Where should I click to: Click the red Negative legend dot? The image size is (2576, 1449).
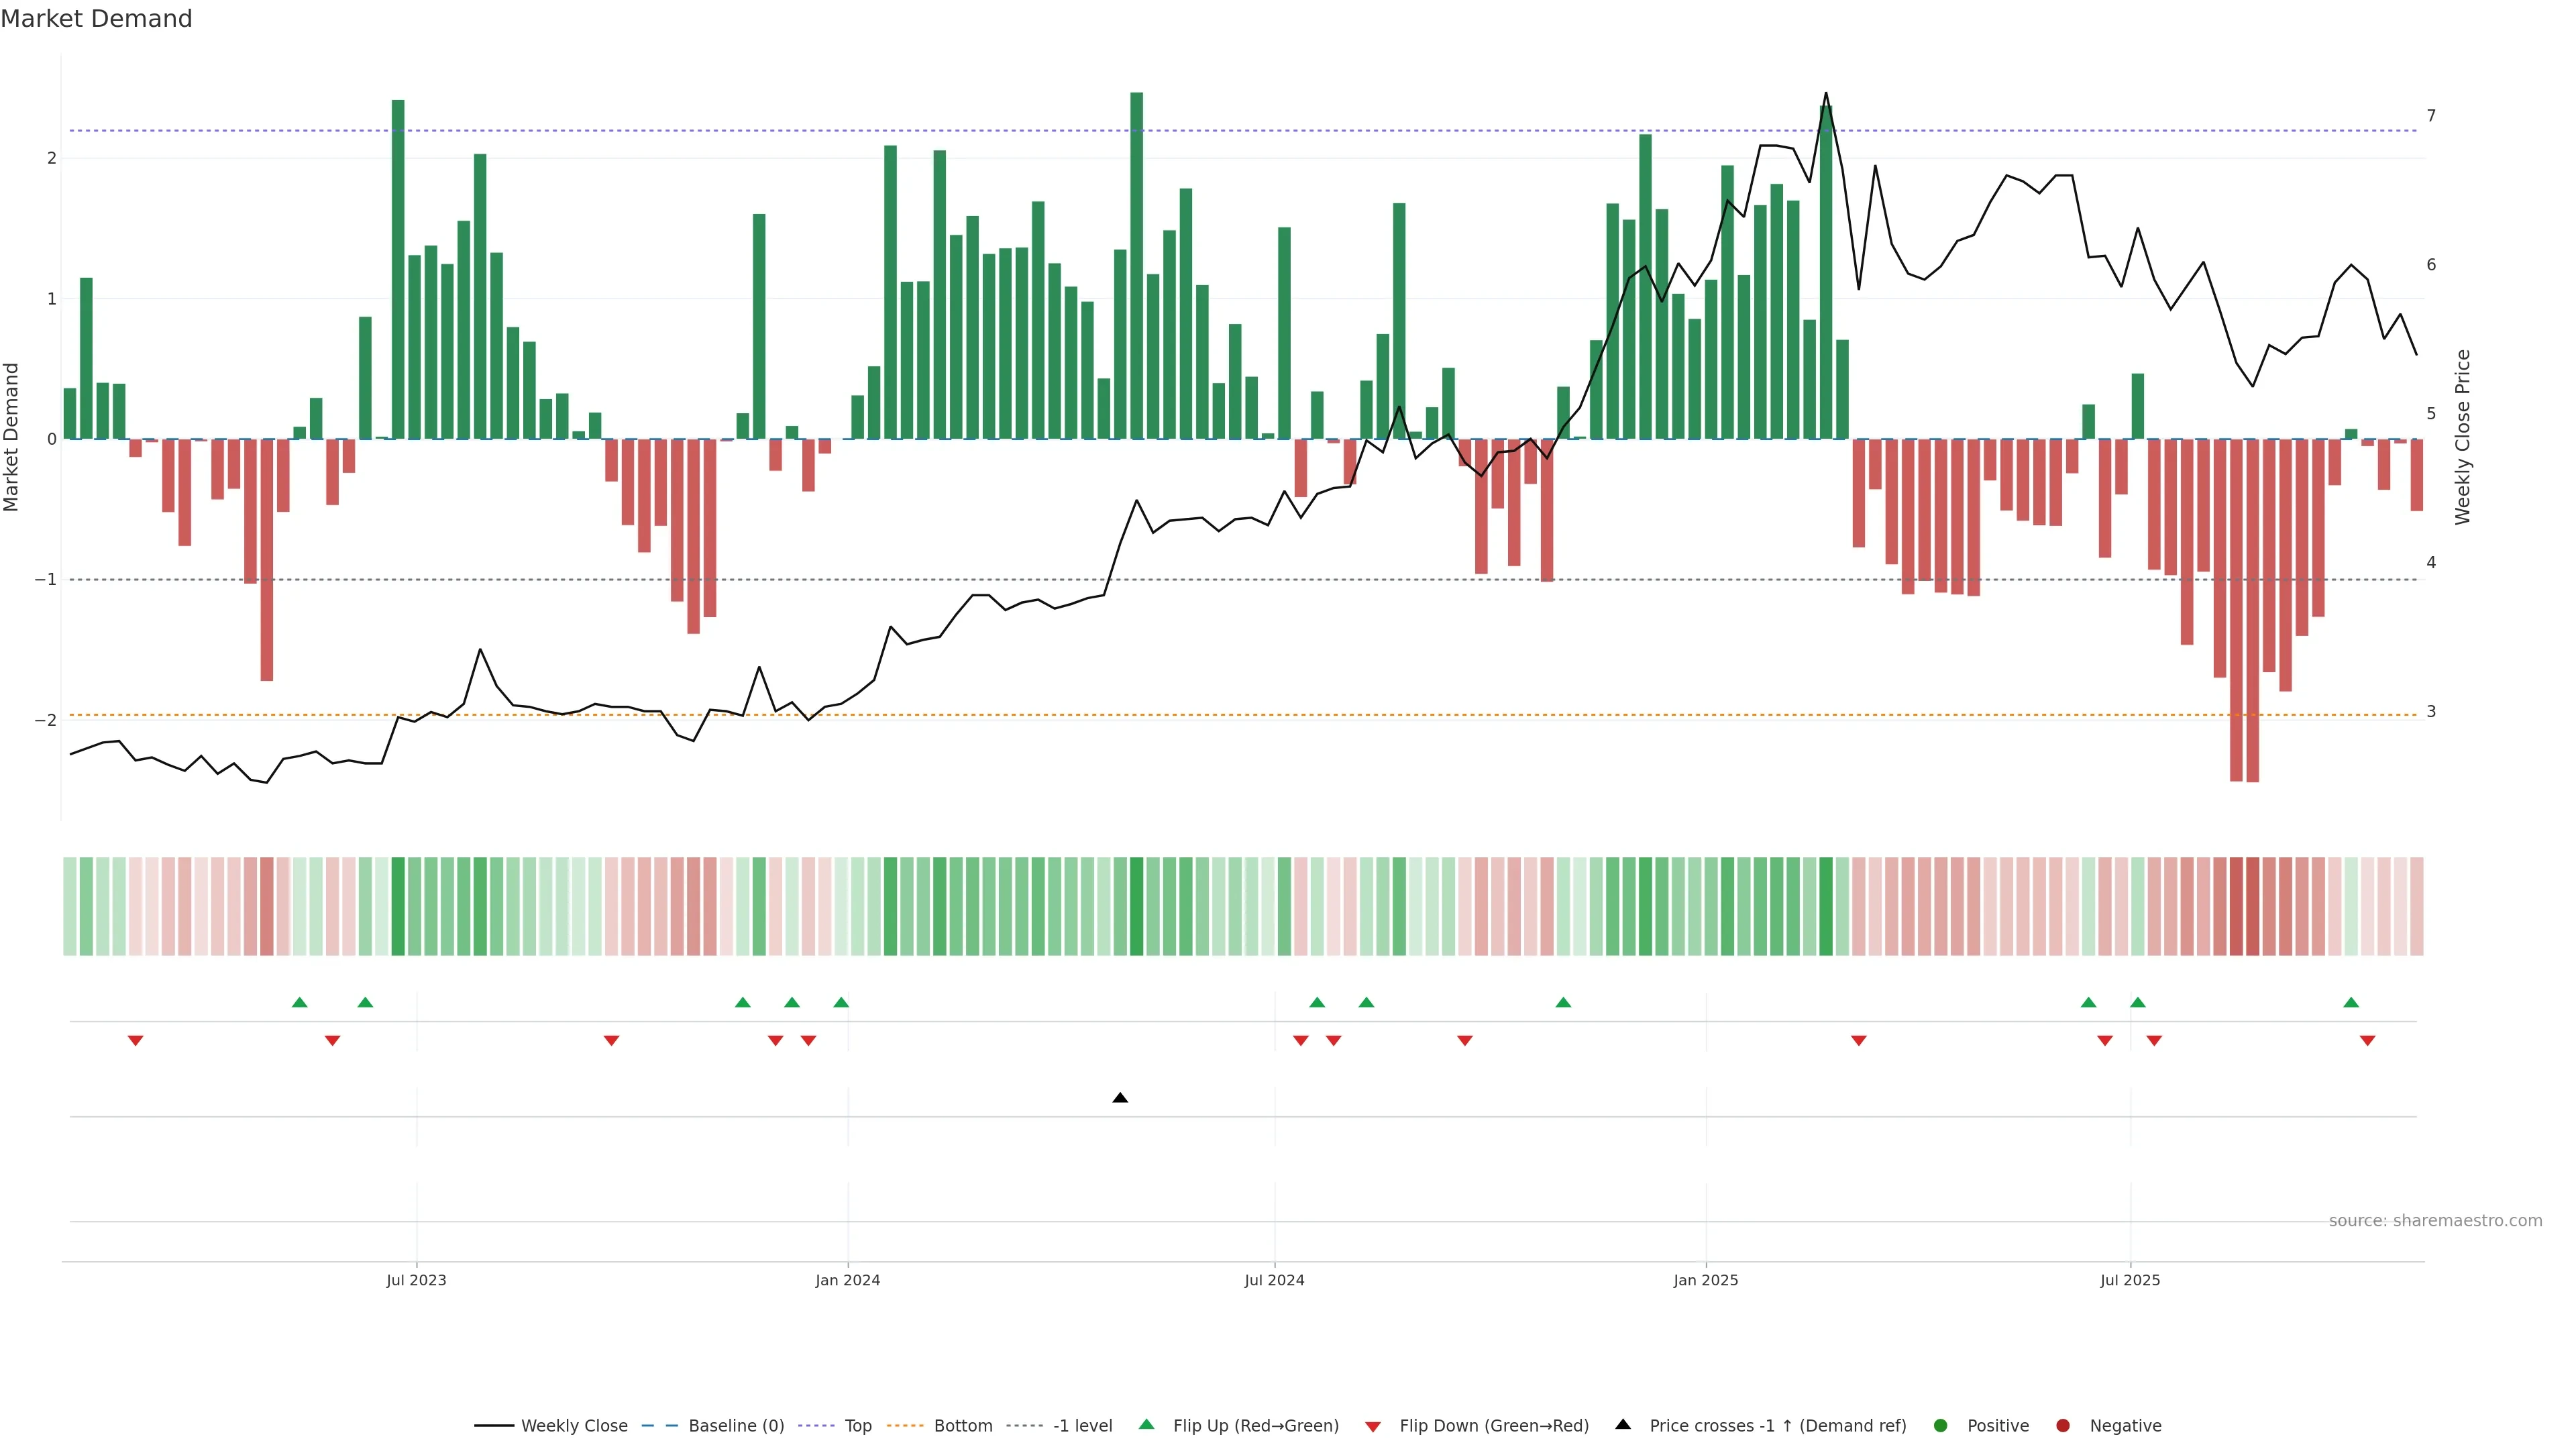point(2063,1425)
